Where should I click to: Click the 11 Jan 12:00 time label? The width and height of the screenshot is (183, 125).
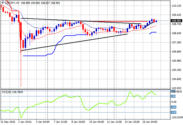click(114, 122)
